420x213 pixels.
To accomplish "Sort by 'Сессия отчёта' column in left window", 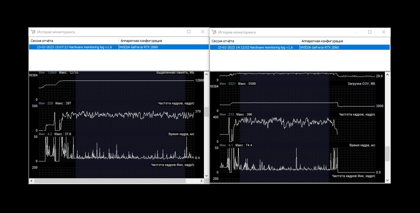I will click(74, 41).
